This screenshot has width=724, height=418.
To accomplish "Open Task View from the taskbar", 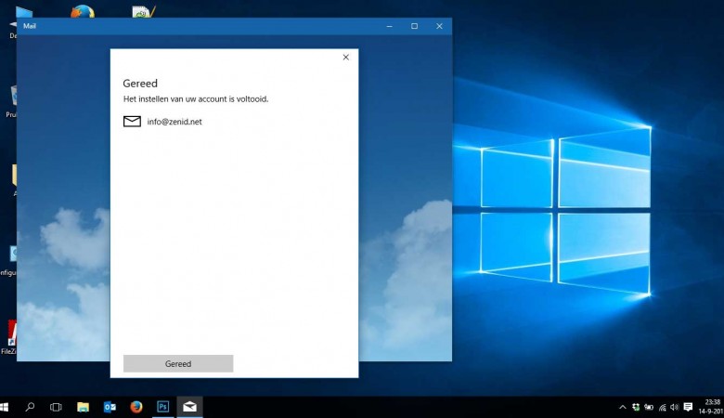I will click(x=56, y=407).
